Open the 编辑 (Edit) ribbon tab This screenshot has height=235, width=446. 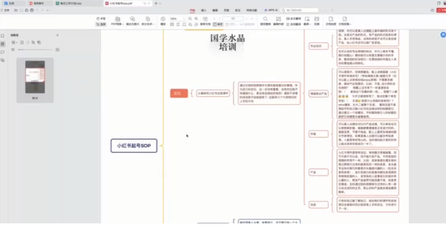pos(215,10)
